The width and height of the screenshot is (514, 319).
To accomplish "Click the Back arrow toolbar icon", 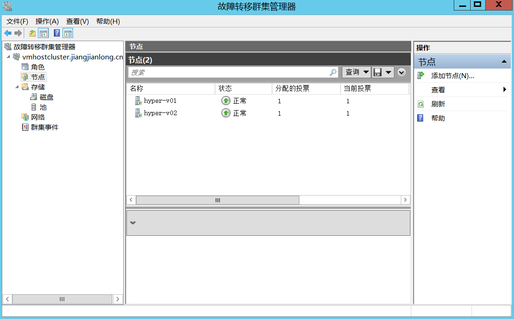I will [x=8, y=33].
